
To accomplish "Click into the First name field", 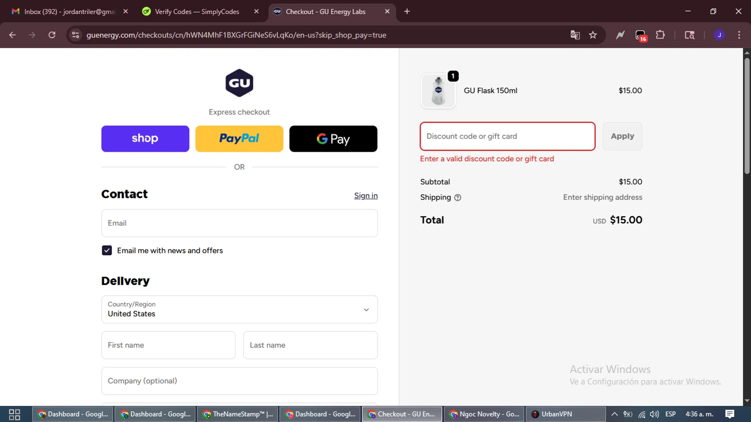I will [168, 345].
